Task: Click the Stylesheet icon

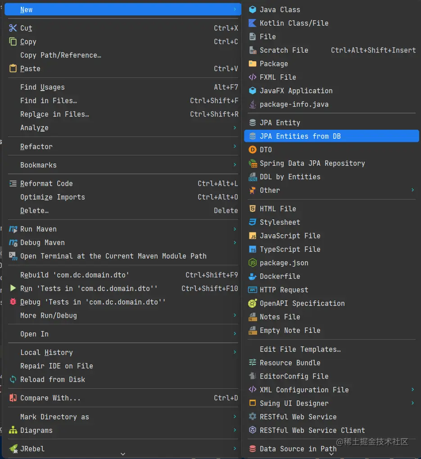Action: [x=252, y=222]
